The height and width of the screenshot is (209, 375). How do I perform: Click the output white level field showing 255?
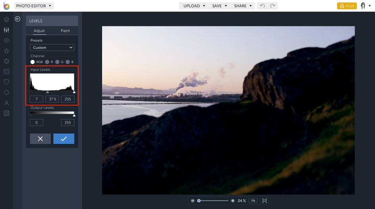[68, 122]
